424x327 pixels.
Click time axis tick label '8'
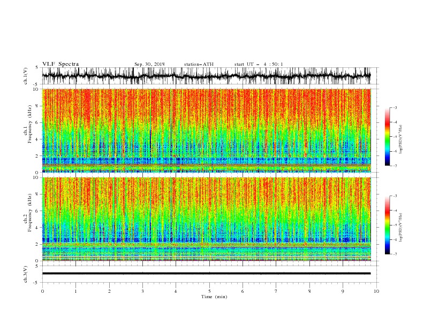[309, 291]
